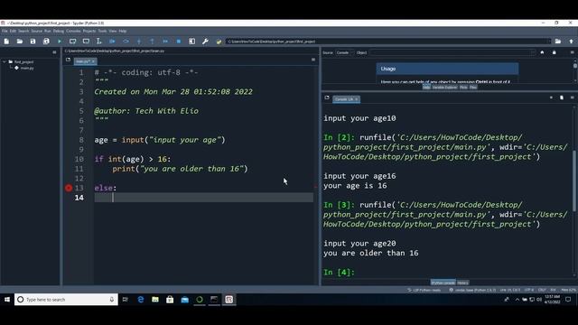Run current cell toolbar icon
Viewport: 578px width, 325px height.
[72, 42]
